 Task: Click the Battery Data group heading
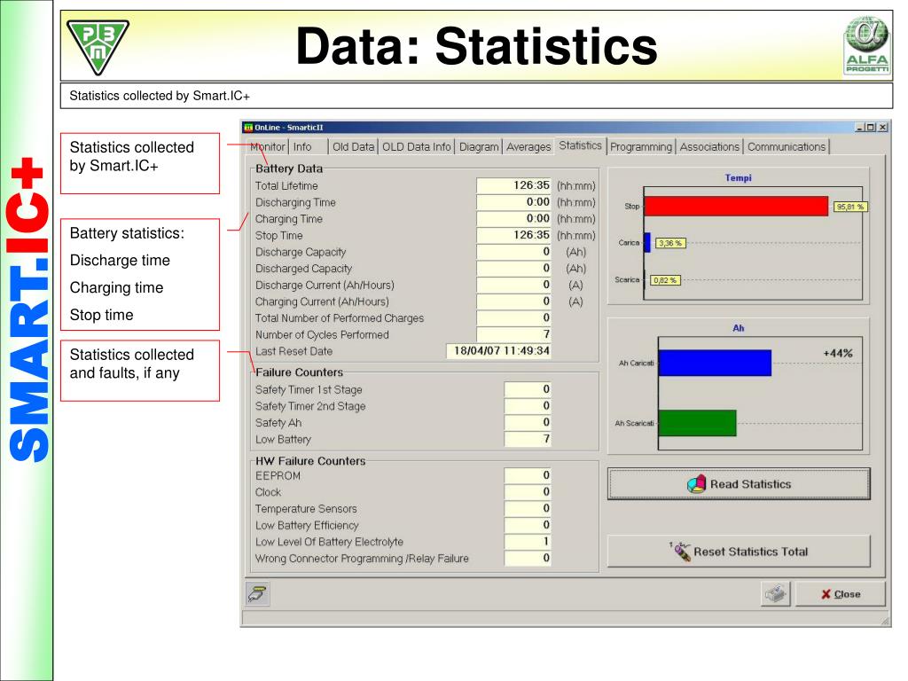pos(289,168)
